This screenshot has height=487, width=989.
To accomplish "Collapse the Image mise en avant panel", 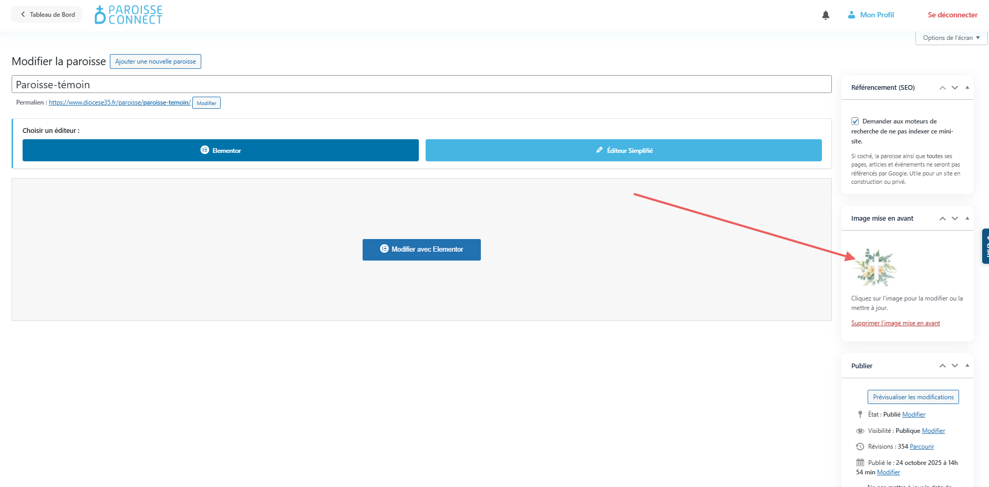I will click(x=967, y=219).
